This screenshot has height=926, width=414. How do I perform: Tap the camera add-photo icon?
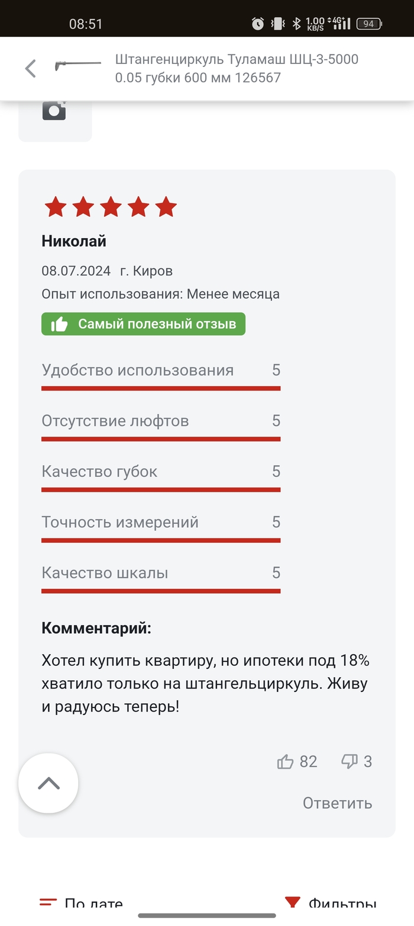pos(54,110)
